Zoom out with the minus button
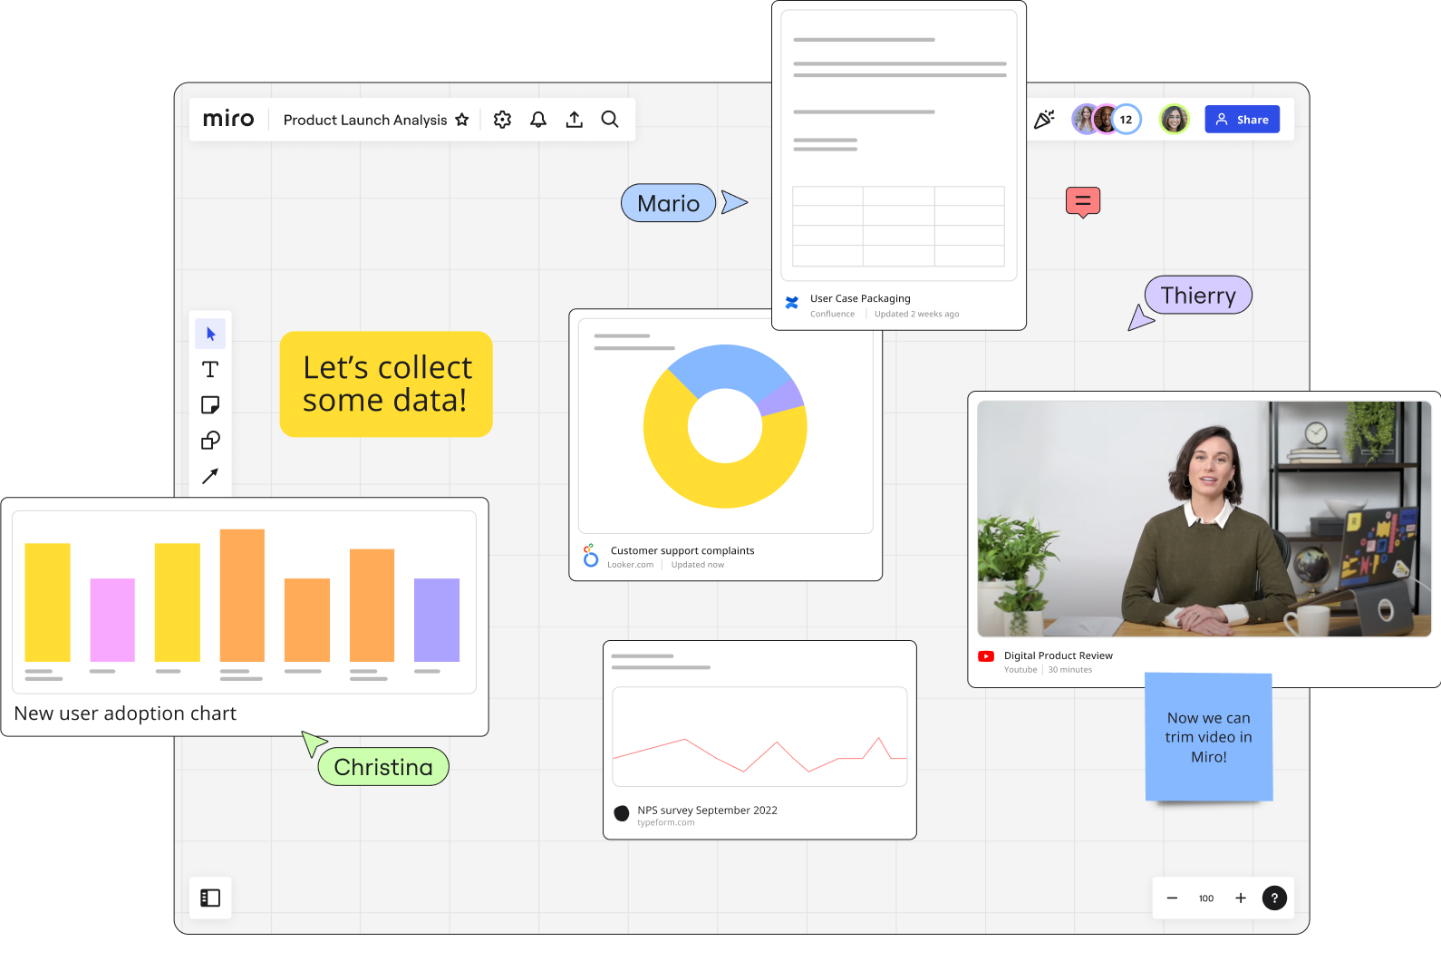 click(1172, 898)
